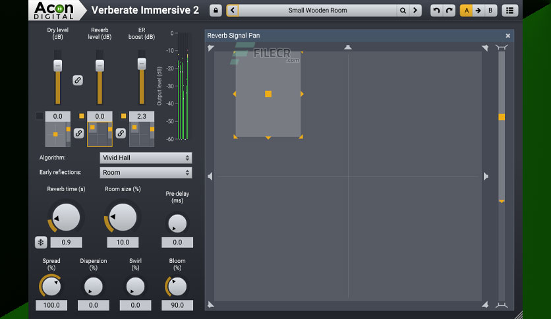551x319 pixels.
Task: Toggle the freeze snowflake button
Action: [41, 242]
